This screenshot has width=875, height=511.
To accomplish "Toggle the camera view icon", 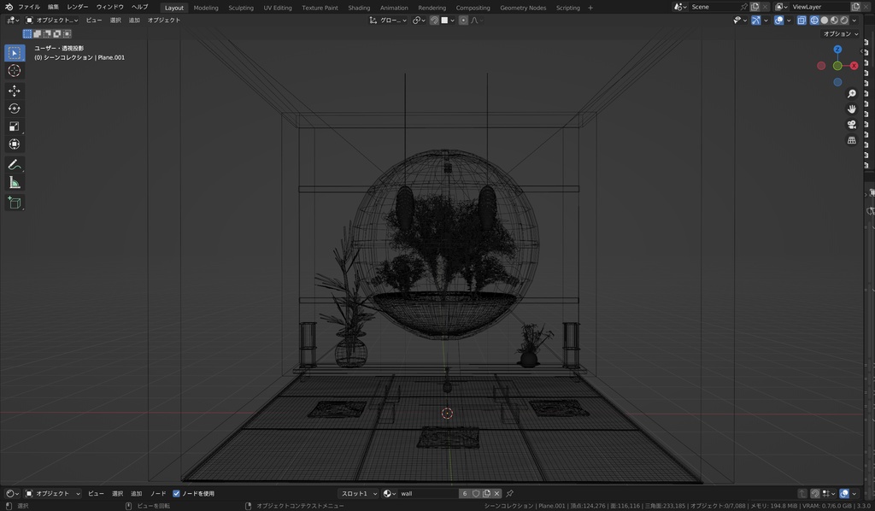I will [852, 125].
